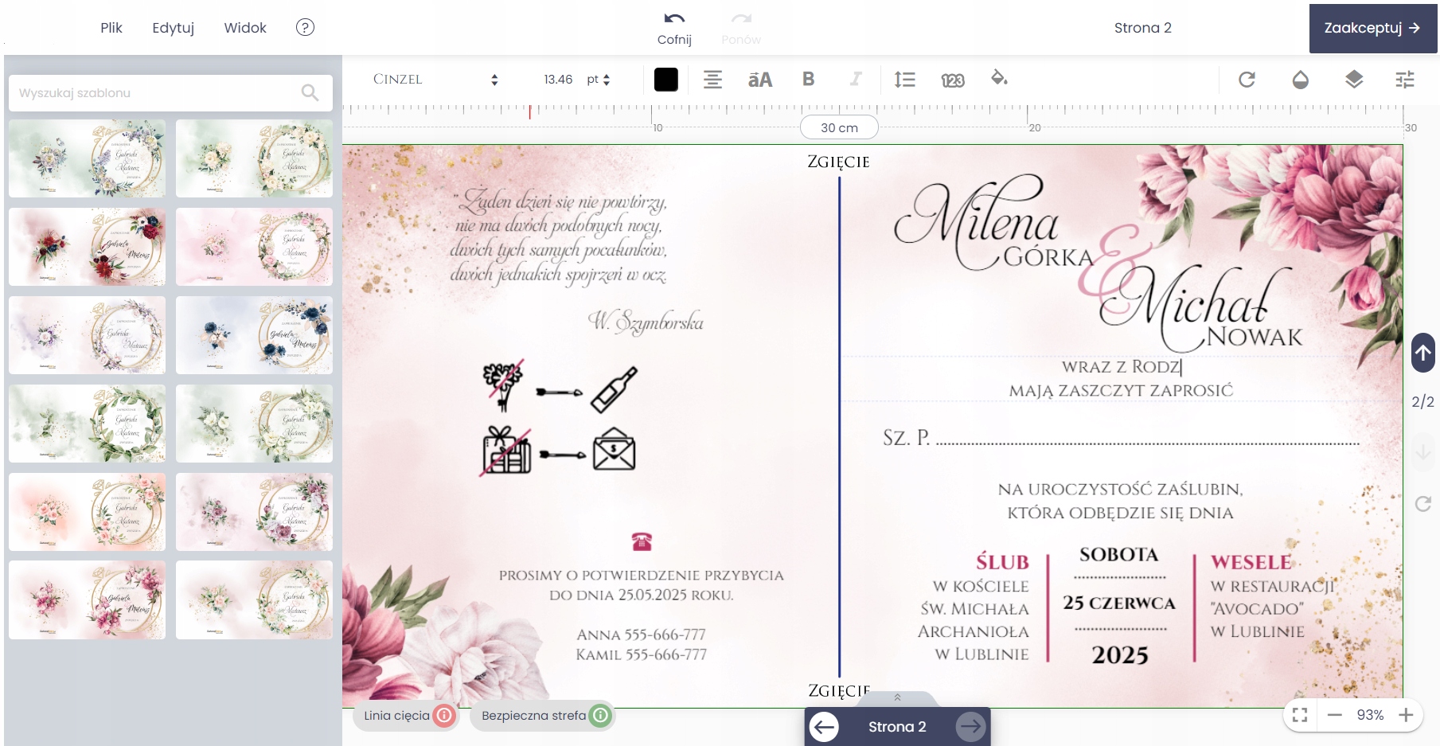Click the Ponów redo arrow

click(741, 18)
